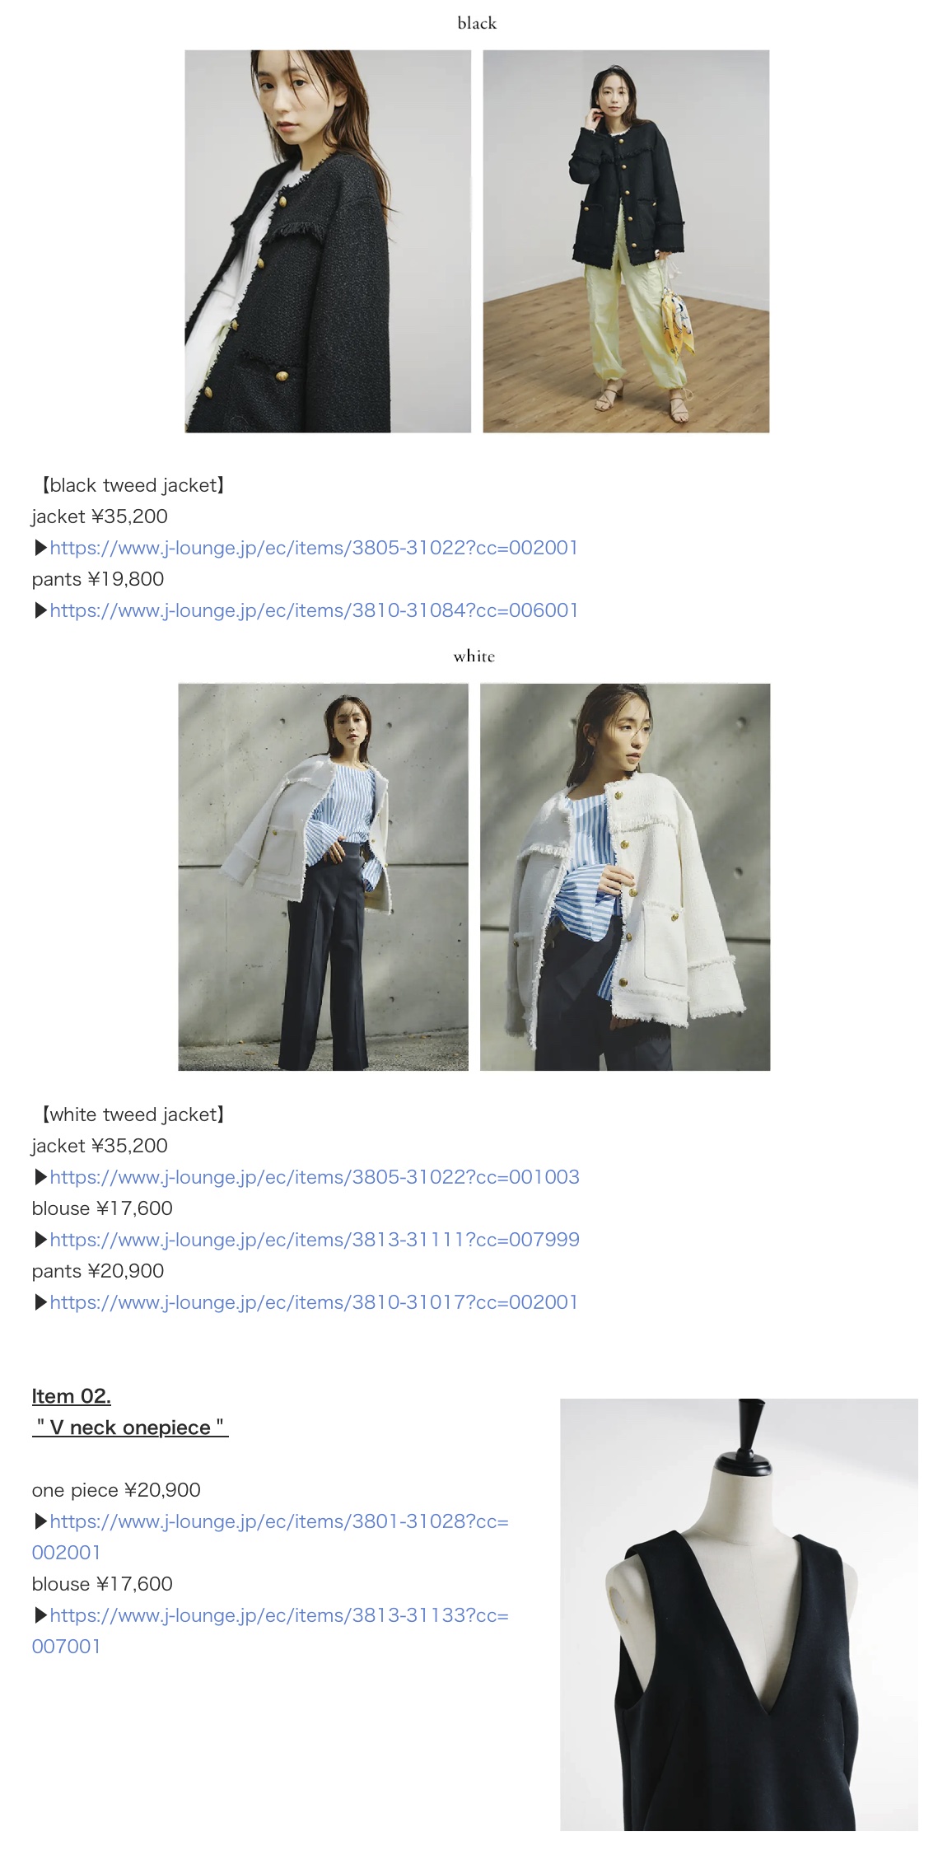Screen dimensions: 952x1855
Task: Click the arrow icon before one piece link
Action: pos(40,1521)
